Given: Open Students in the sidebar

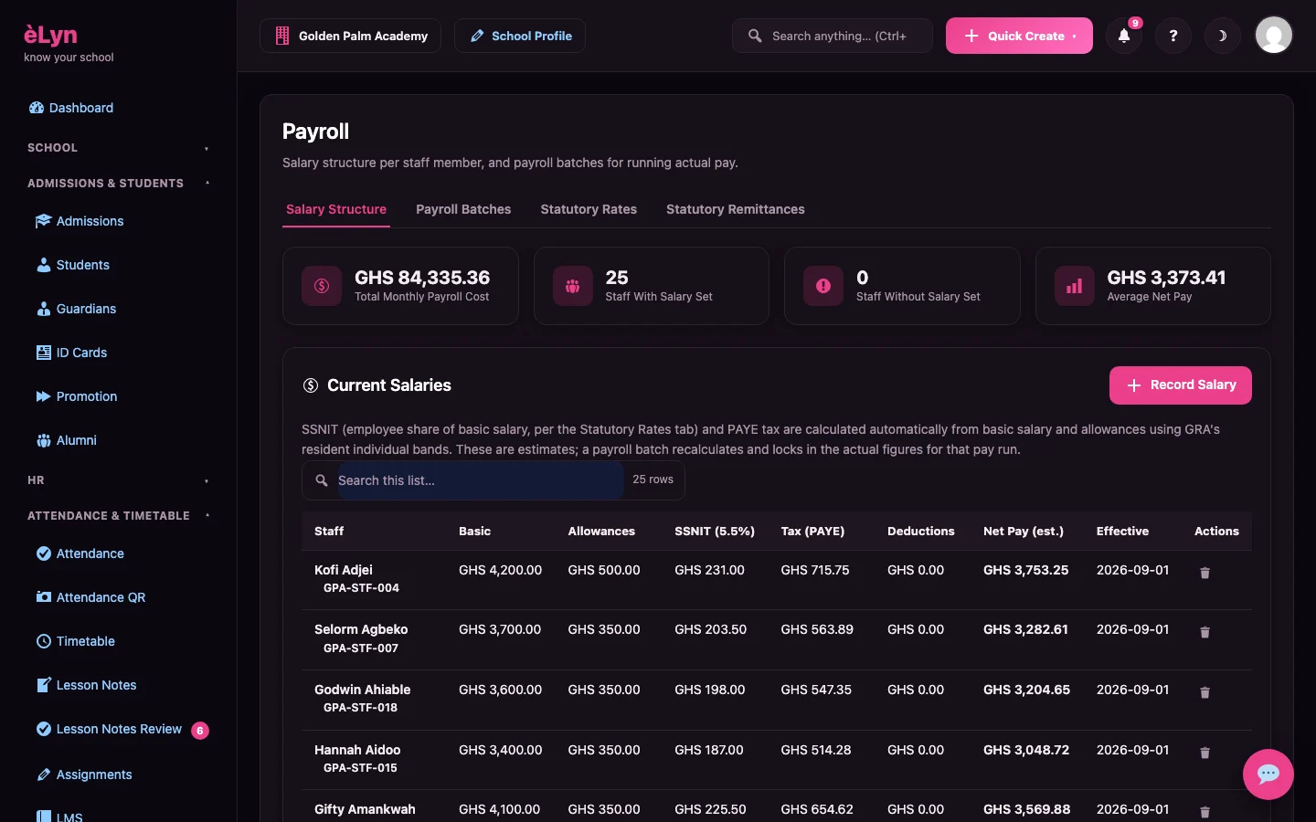Looking at the screenshot, I should [73, 265].
